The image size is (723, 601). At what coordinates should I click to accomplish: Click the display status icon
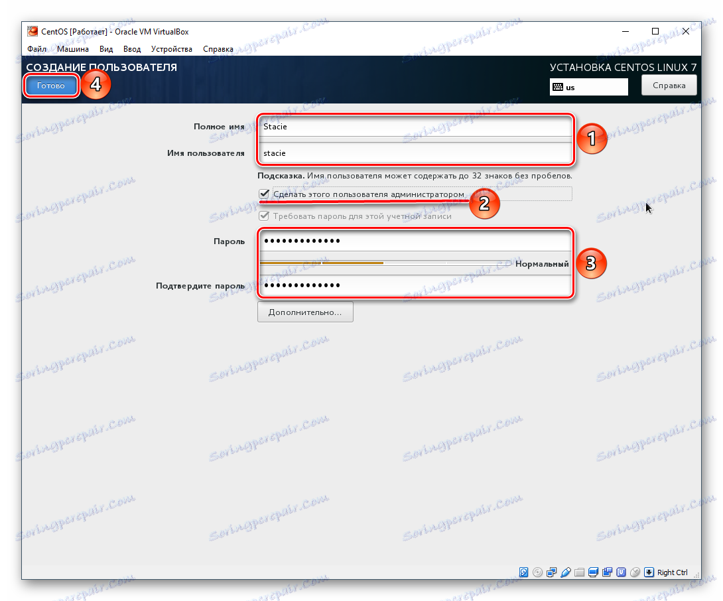[592, 572]
